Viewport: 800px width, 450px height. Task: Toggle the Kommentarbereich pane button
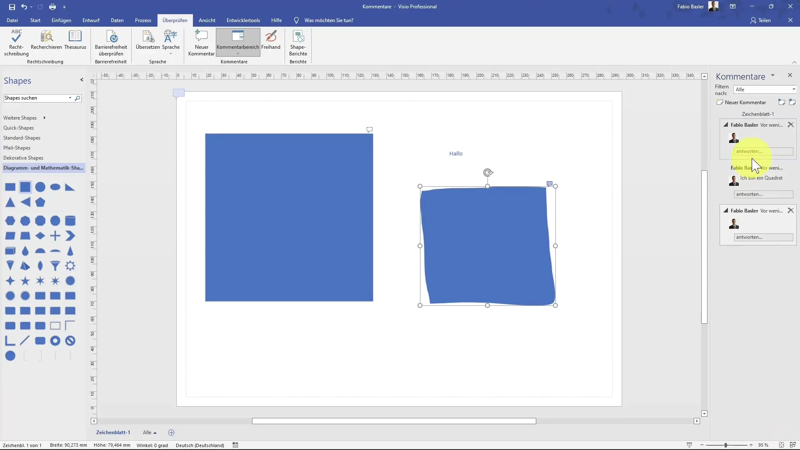coord(238,42)
